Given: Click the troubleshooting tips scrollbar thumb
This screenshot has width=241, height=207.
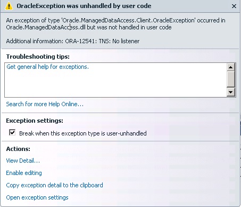Looking at the screenshot, I should [x=231, y=79].
